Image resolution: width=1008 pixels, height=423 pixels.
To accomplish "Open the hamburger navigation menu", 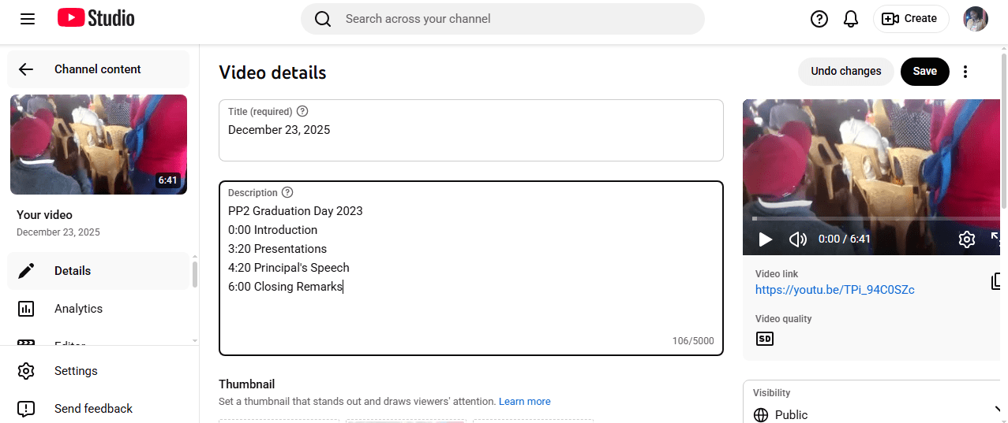I will (x=28, y=19).
